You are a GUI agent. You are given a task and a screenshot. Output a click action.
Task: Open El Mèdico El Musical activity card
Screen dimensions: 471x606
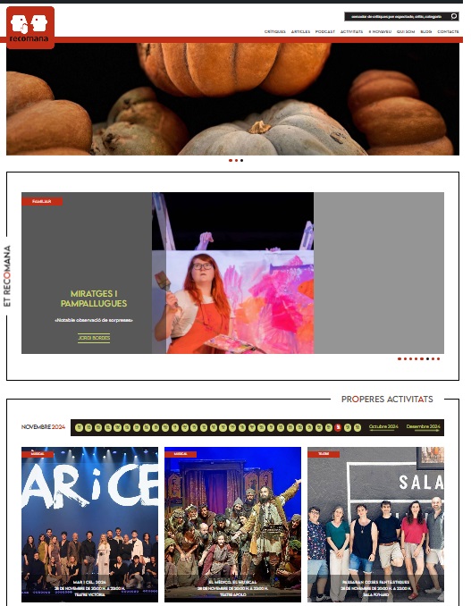point(232,525)
